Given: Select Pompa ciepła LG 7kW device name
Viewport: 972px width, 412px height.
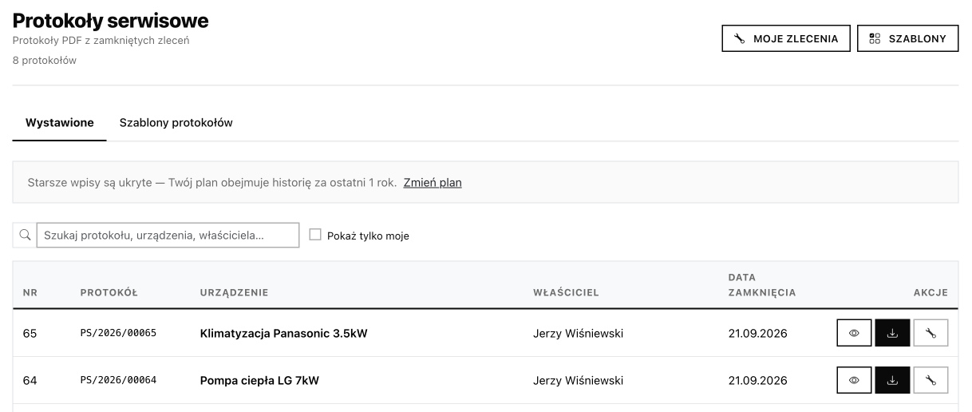Looking at the screenshot, I should pos(259,380).
